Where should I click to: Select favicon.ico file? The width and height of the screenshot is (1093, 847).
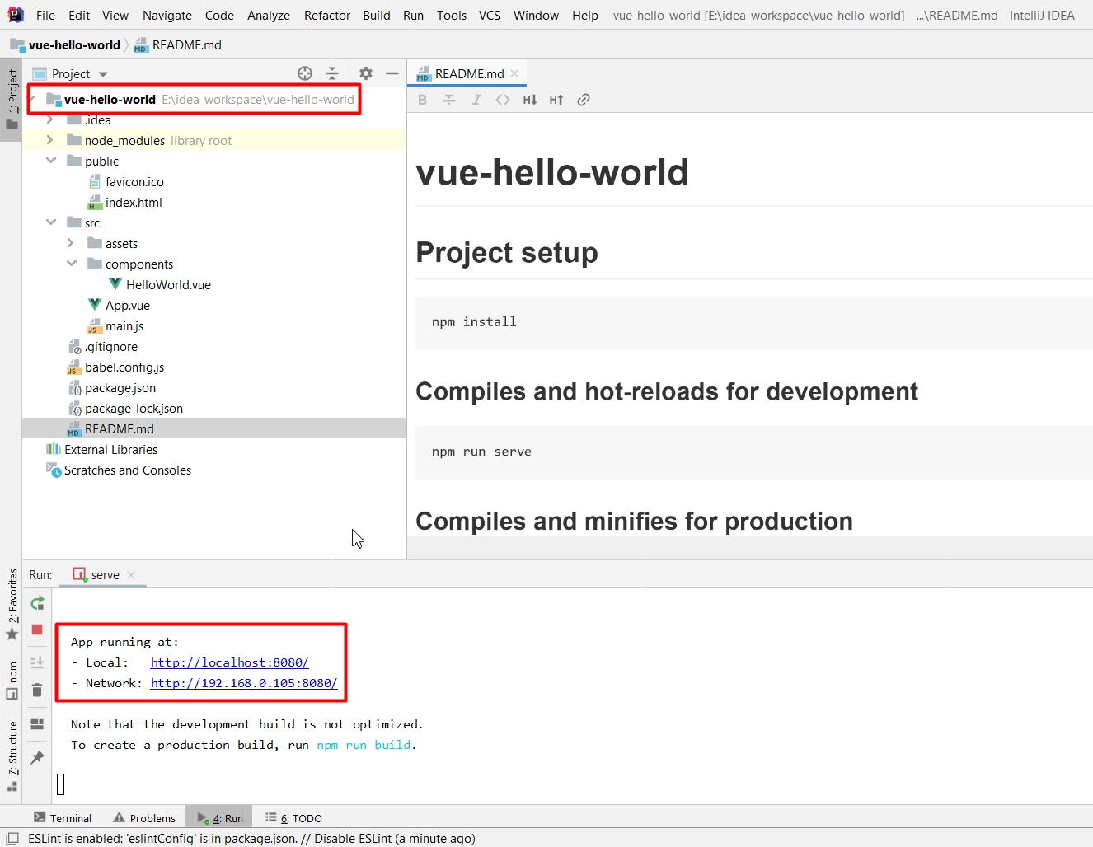point(134,182)
